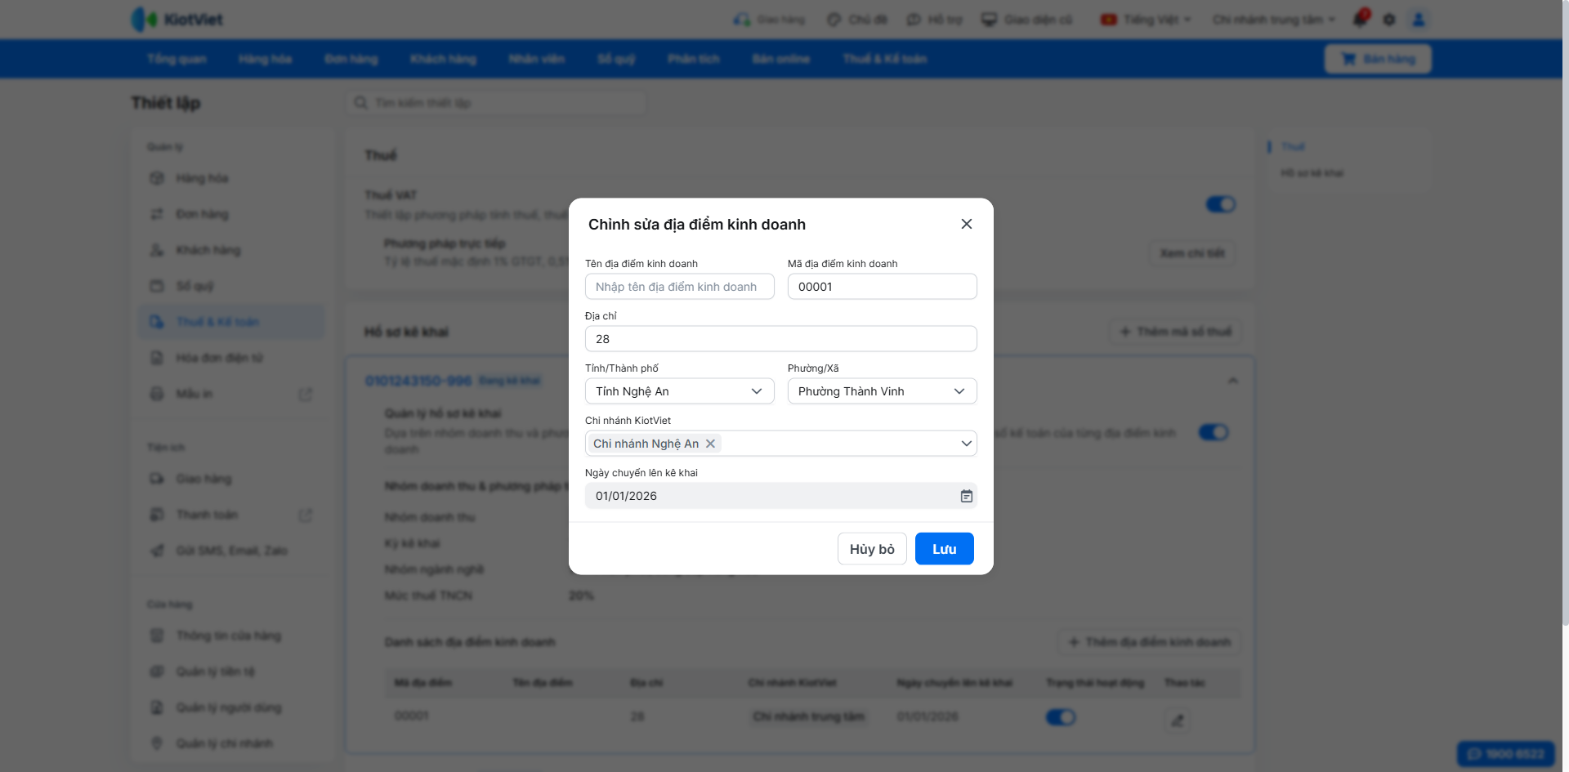Open Bán online in the navigation bar
This screenshot has width=1569, height=772.
click(x=781, y=59)
